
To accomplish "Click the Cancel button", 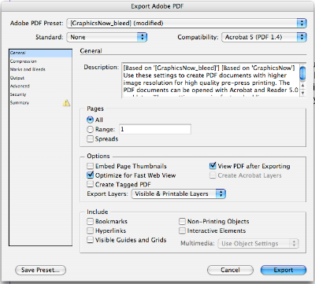I will tap(230, 270).
